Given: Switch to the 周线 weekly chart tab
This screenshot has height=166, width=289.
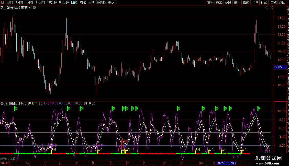Looking at the screenshot, I should (x=83, y=2).
